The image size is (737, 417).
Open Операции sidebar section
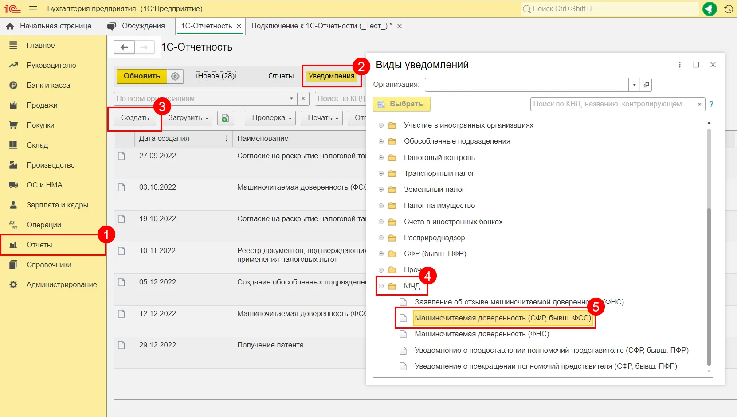[44, 225]
